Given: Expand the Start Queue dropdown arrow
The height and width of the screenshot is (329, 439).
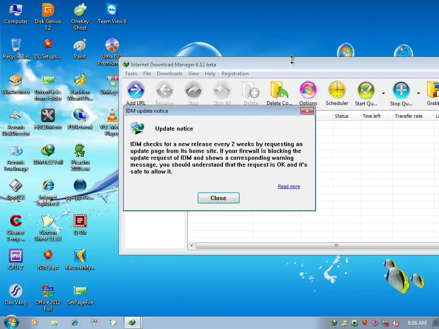Looking at the screenshot, I should click(383, 93).
